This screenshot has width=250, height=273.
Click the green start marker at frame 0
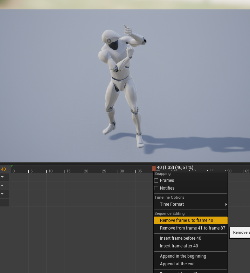12,166
